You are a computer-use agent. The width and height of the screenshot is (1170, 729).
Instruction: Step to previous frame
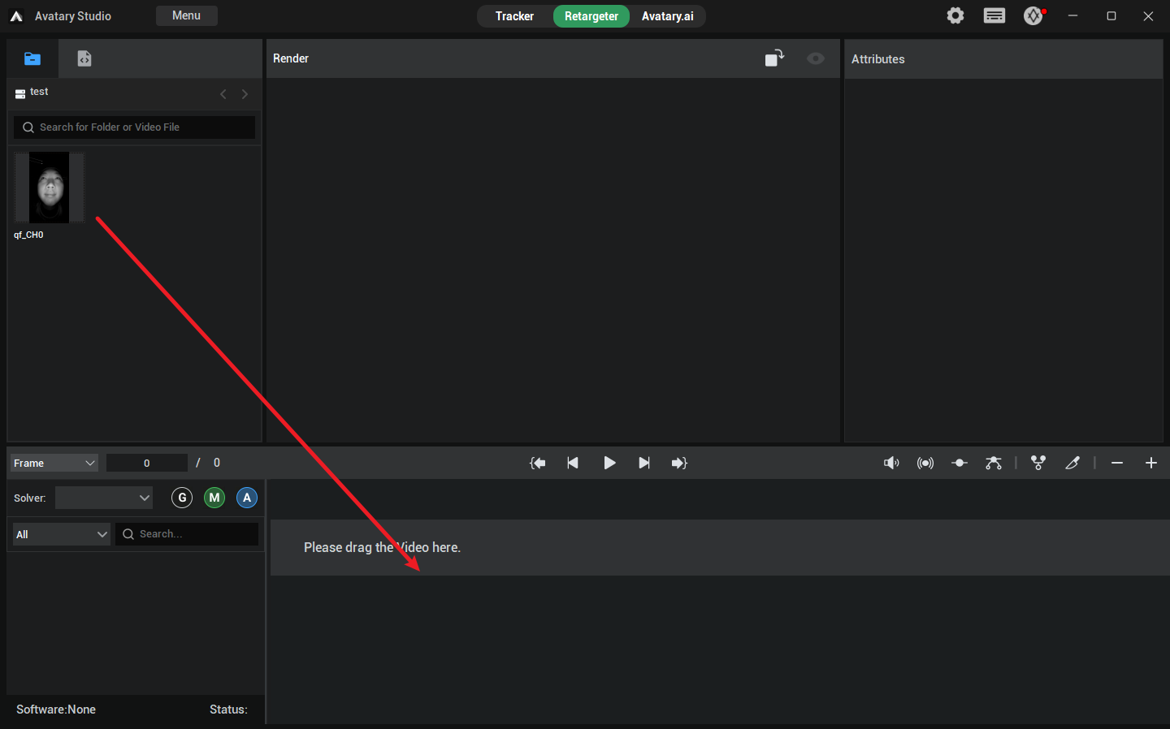[x=573, y=463]
